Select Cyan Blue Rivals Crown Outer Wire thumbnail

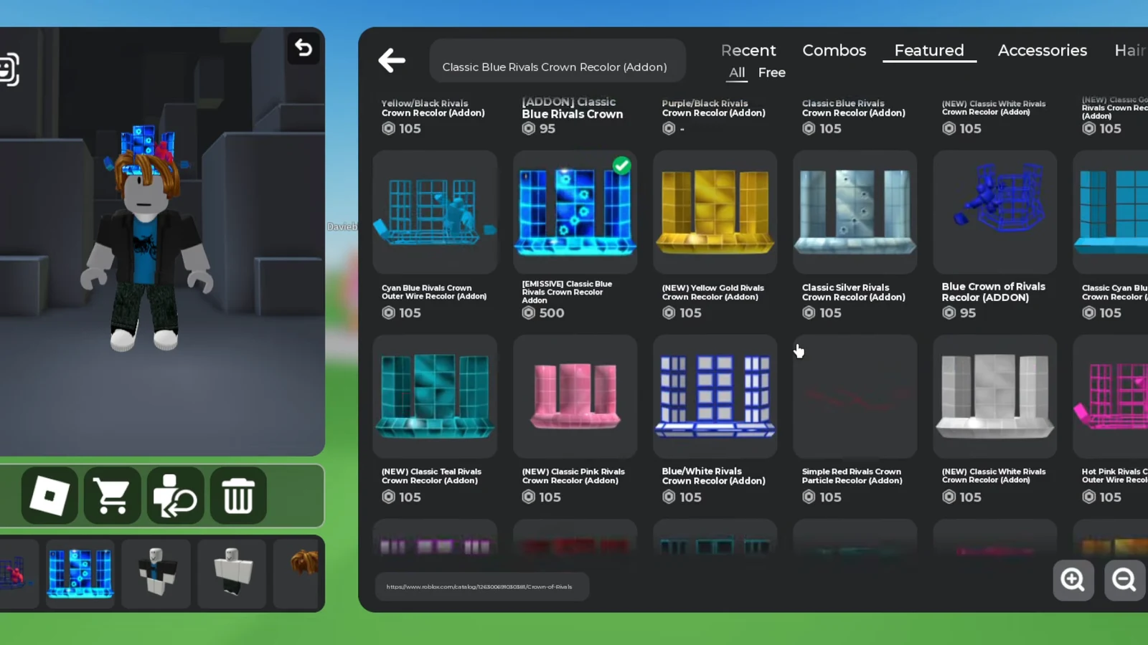tap(435, 212)
